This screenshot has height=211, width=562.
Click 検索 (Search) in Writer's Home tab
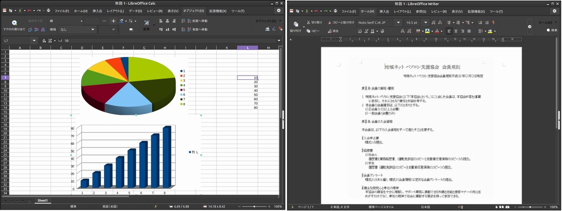552,30
